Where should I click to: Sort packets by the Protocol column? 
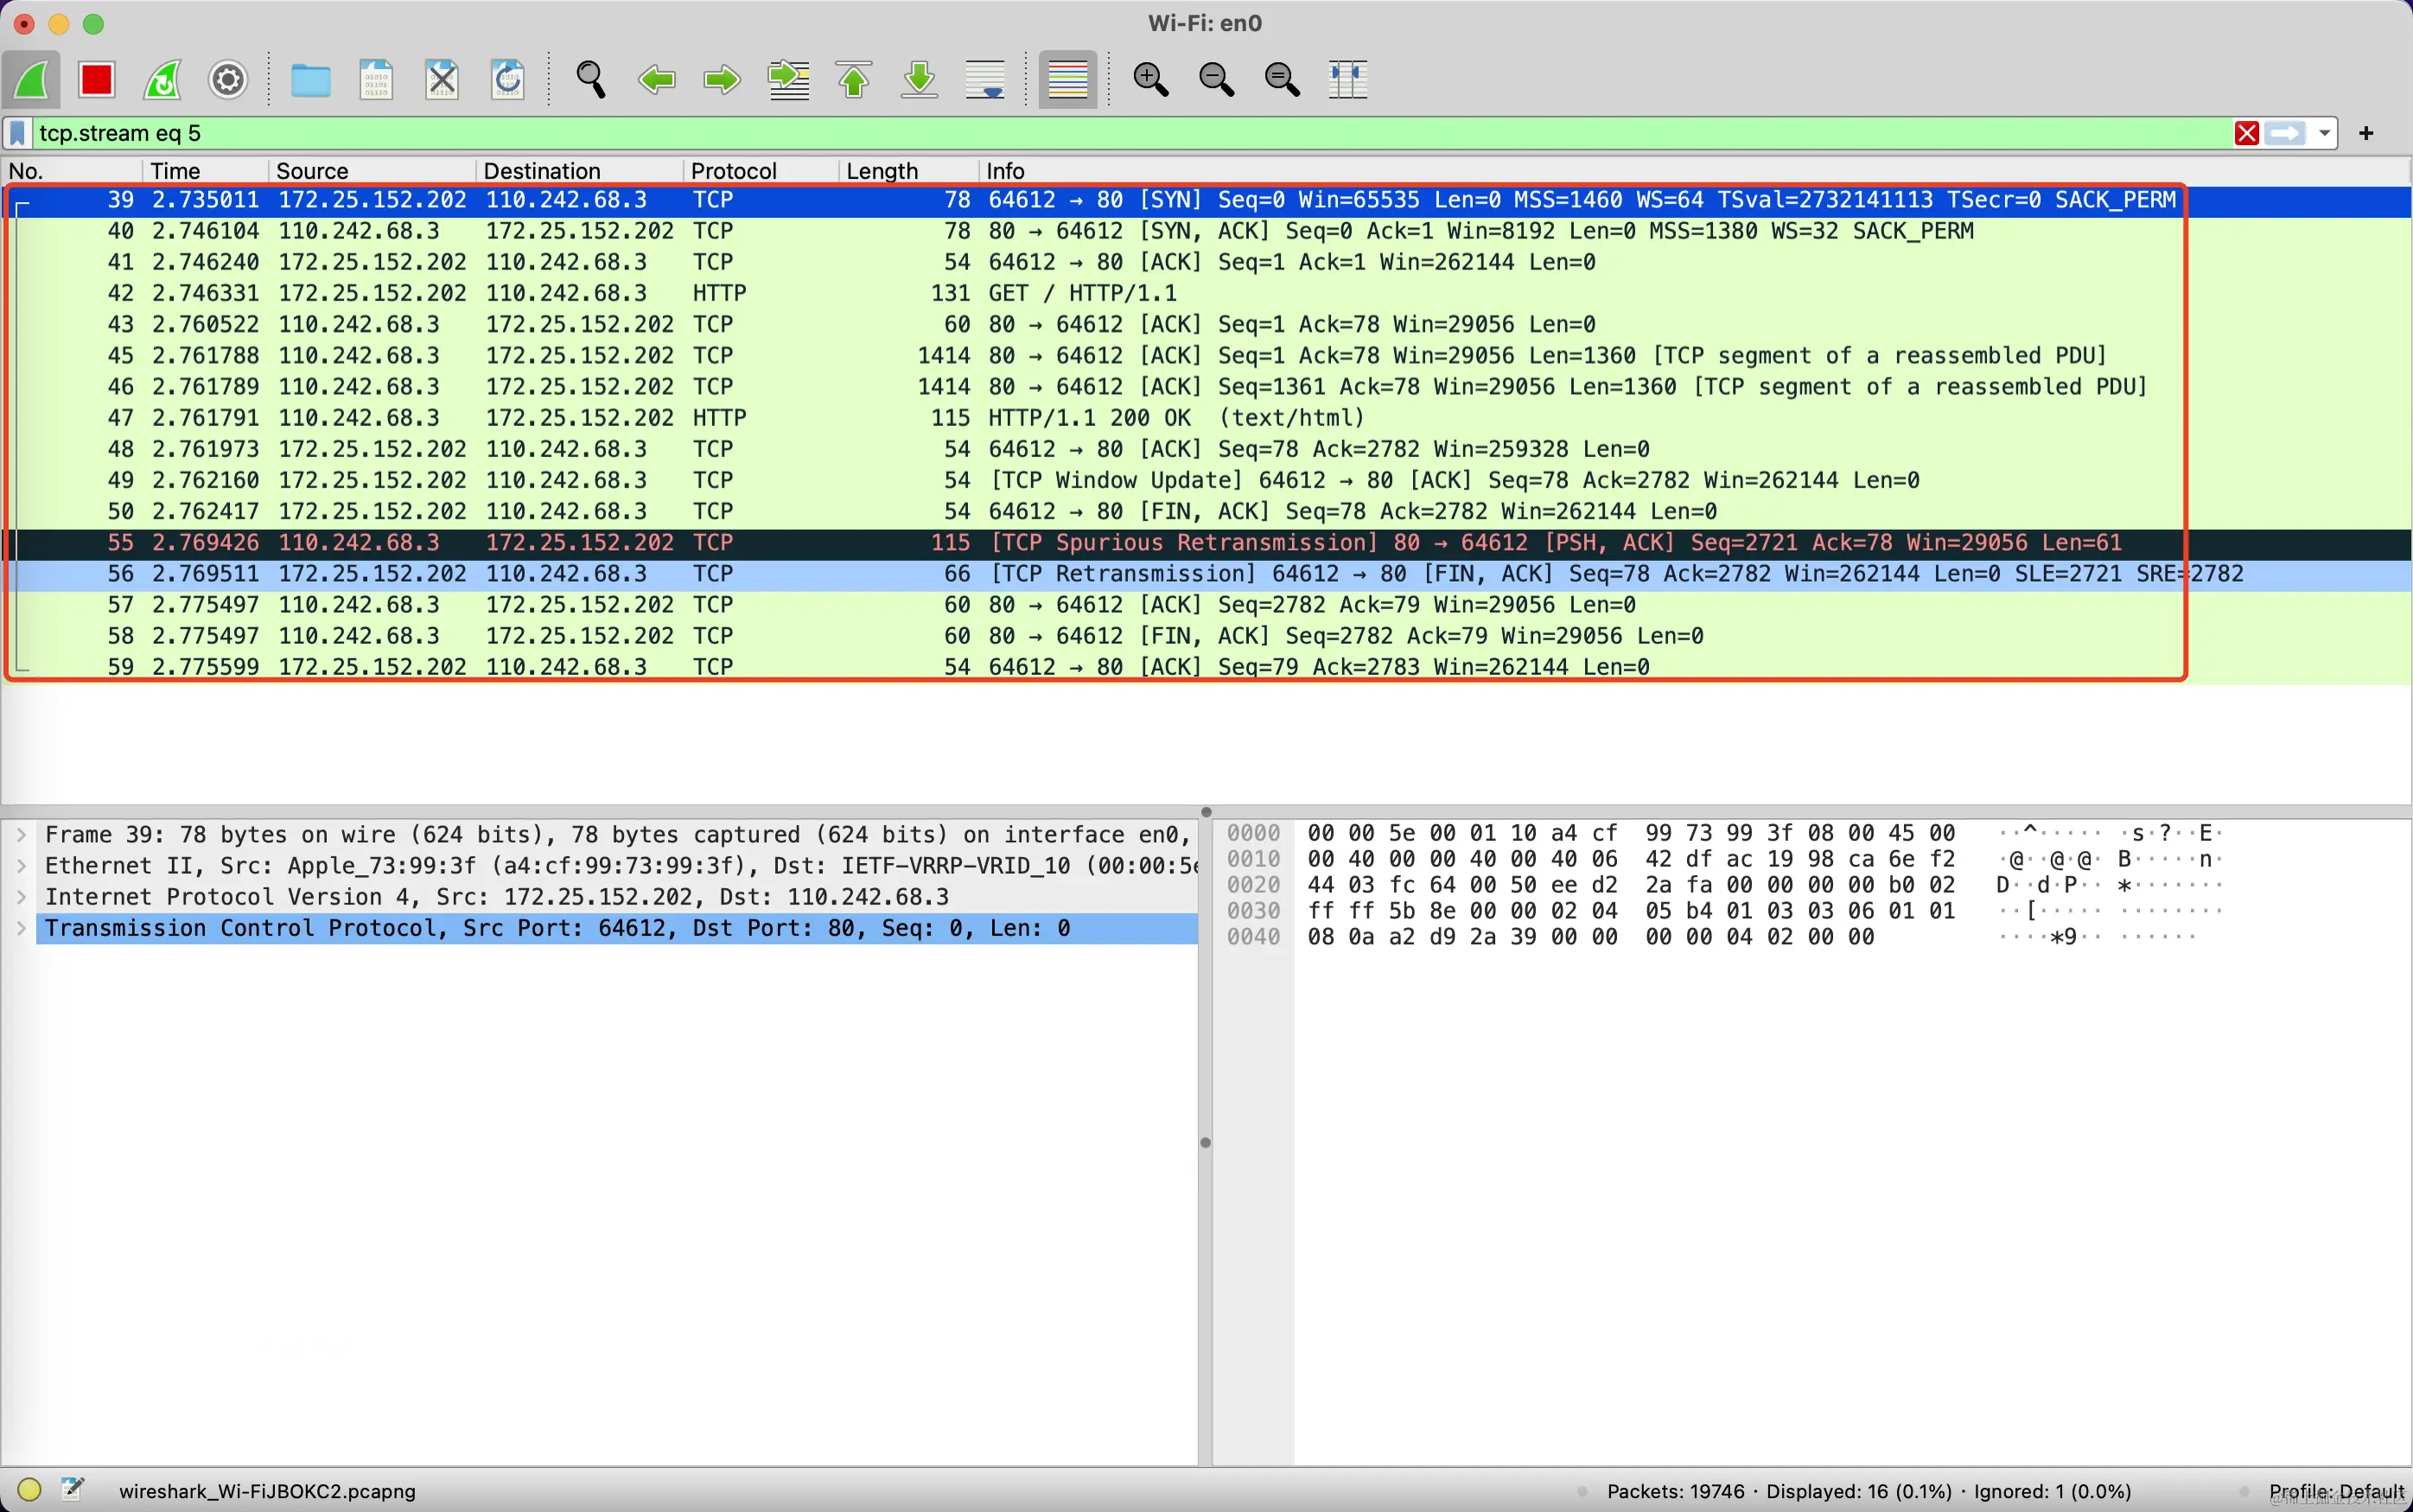click(x=733, y=171)
